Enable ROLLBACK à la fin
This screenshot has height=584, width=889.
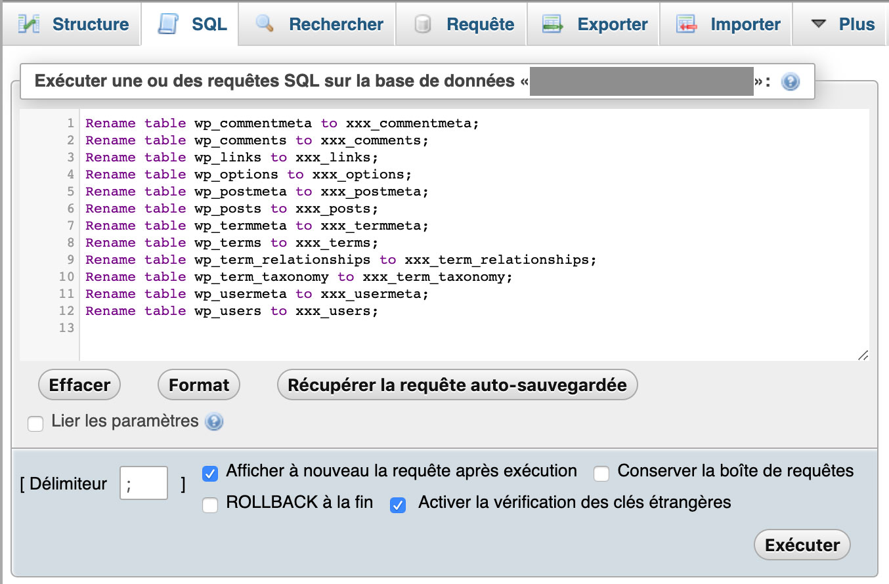[210, 505]
